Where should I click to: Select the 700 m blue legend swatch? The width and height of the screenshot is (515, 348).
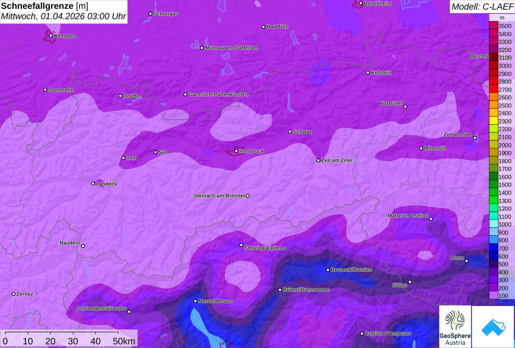pyautogui.click(x=493, y=248)
